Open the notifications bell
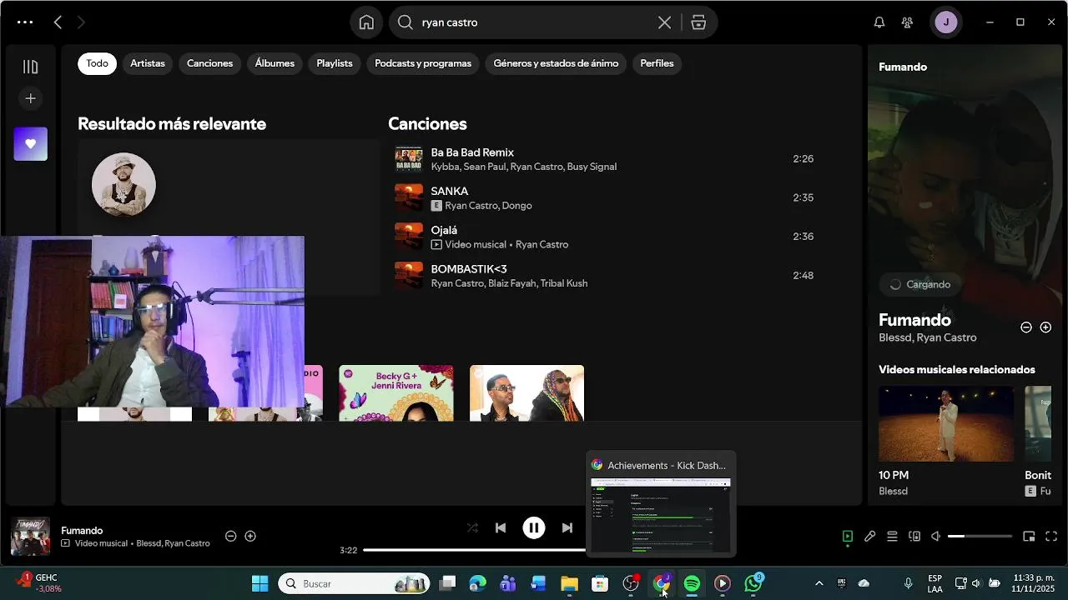The width and height of the screenshot is (1068, 600). point(879,22)
